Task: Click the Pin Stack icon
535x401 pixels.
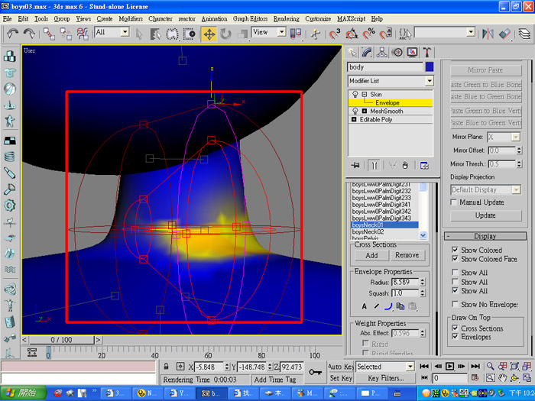Action: tap(355, 166)
